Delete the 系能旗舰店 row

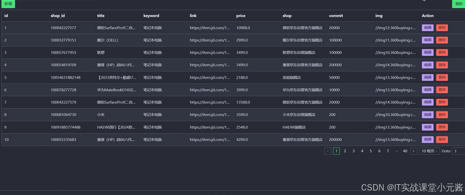click(442, 77)
